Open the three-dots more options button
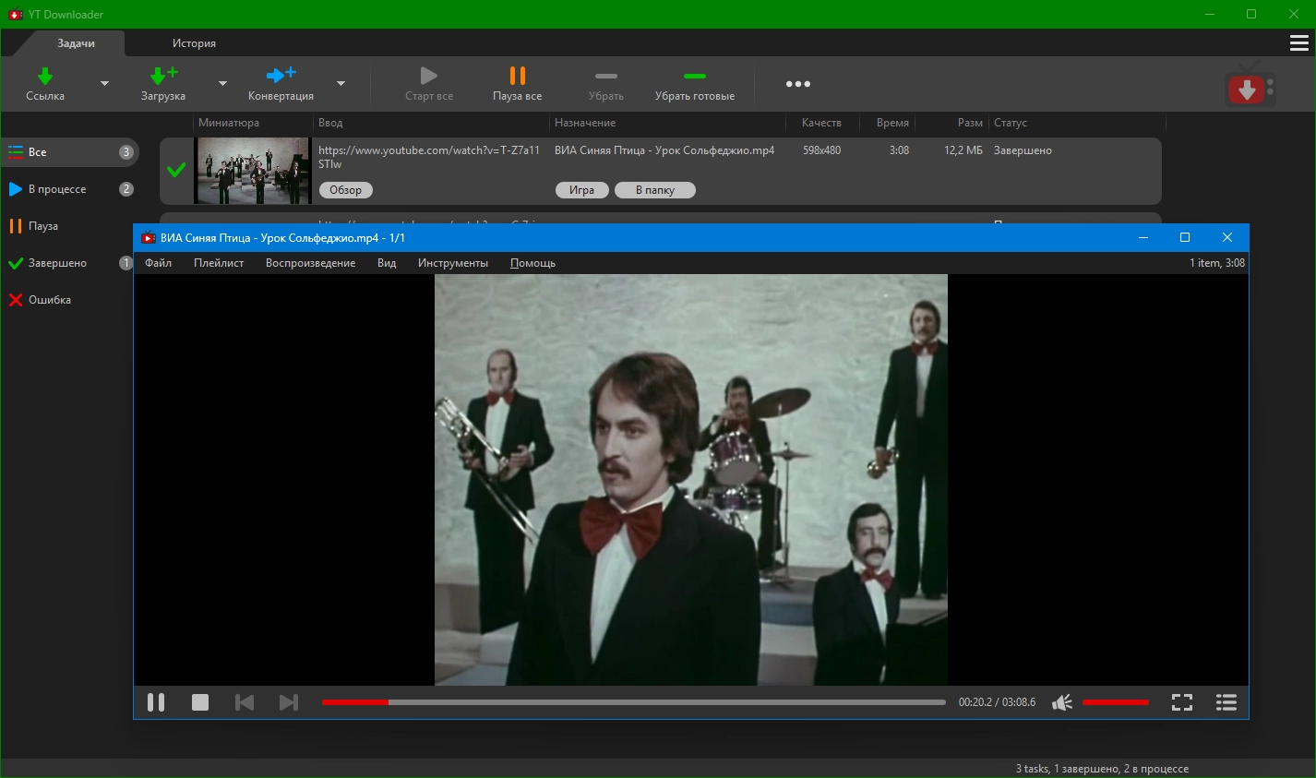 (x=797, y=84)
